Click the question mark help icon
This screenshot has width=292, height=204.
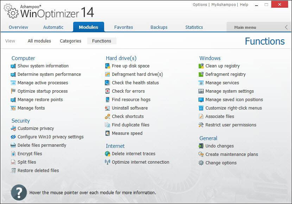coord(19,192)
